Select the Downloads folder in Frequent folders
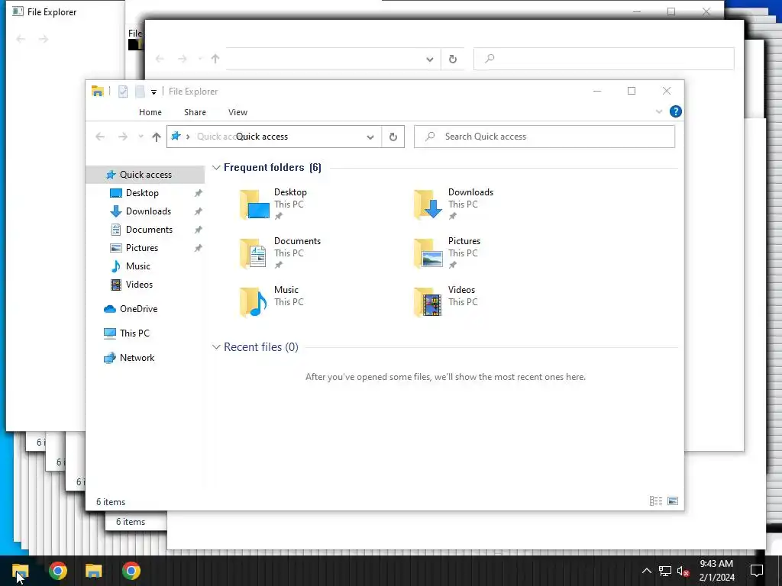The width and height of the screenshot is (782, 586). coord(453,204)
